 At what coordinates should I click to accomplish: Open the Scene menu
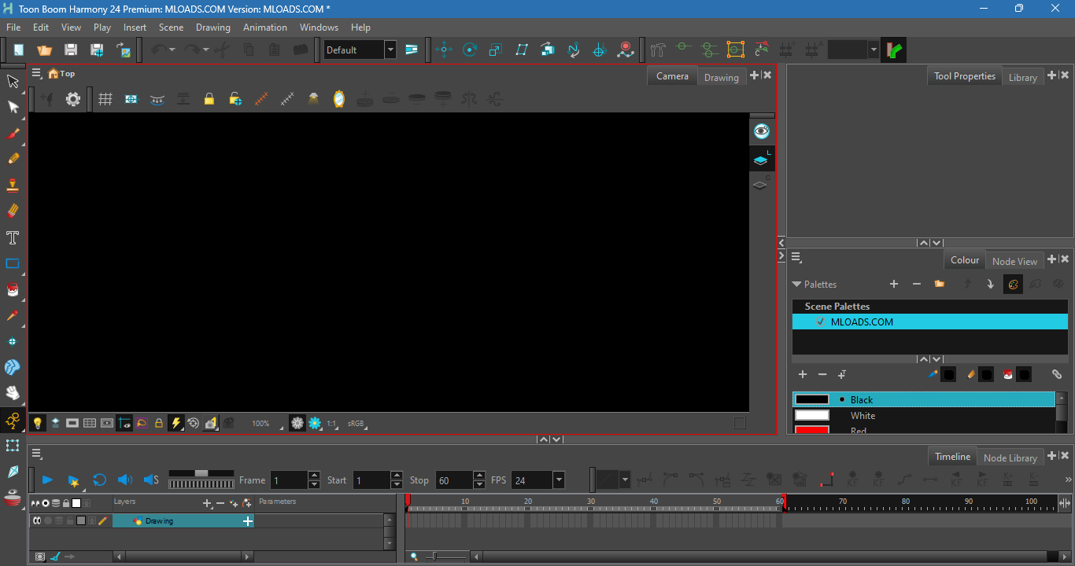coord(171,27)
